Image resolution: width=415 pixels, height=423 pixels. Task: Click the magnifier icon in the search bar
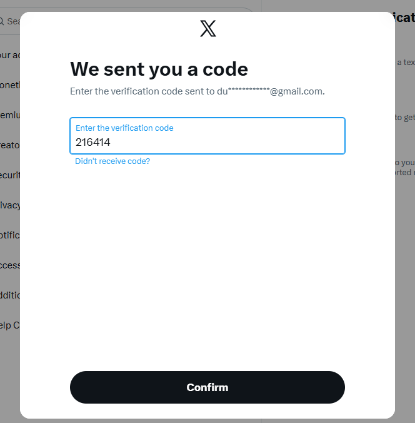click(2, 21)
